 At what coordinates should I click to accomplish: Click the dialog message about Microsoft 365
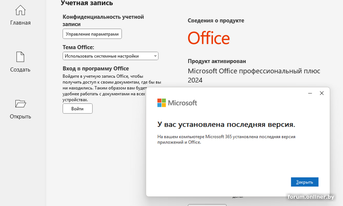(x=226, y=139)
